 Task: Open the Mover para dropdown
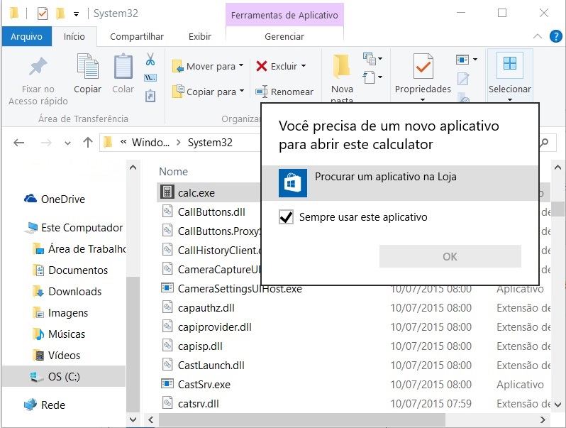coord(241,66)
